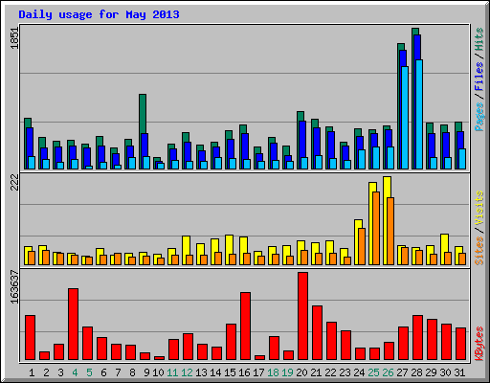Click day label 31 on the x-axis
Image resolution: width=490 pixels, height=383 pixels.
point(459,372)
